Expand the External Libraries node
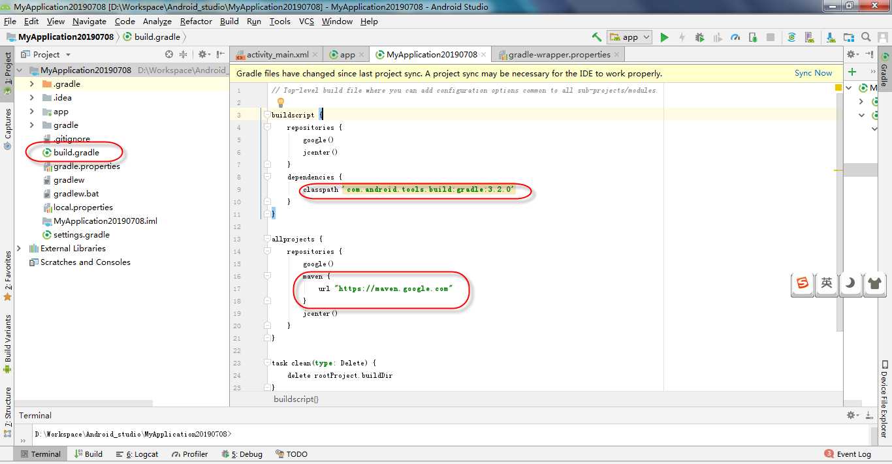 [19, 249]
